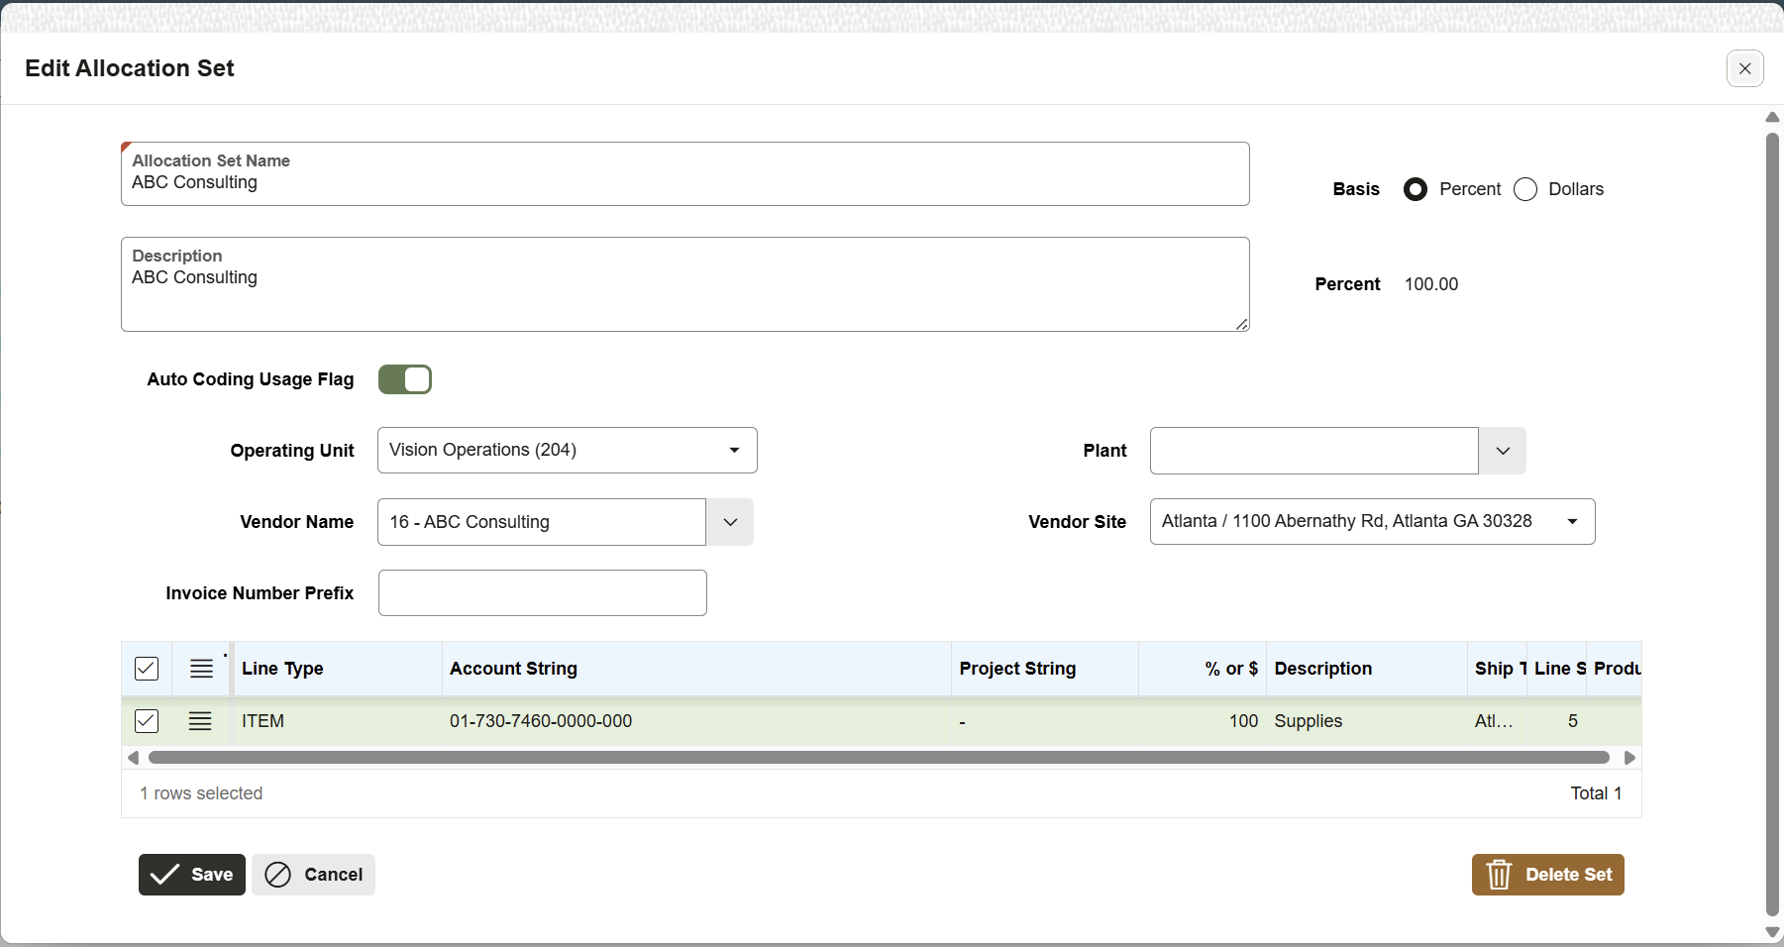Click the dialog scroll down arrow

(1772, 932)
